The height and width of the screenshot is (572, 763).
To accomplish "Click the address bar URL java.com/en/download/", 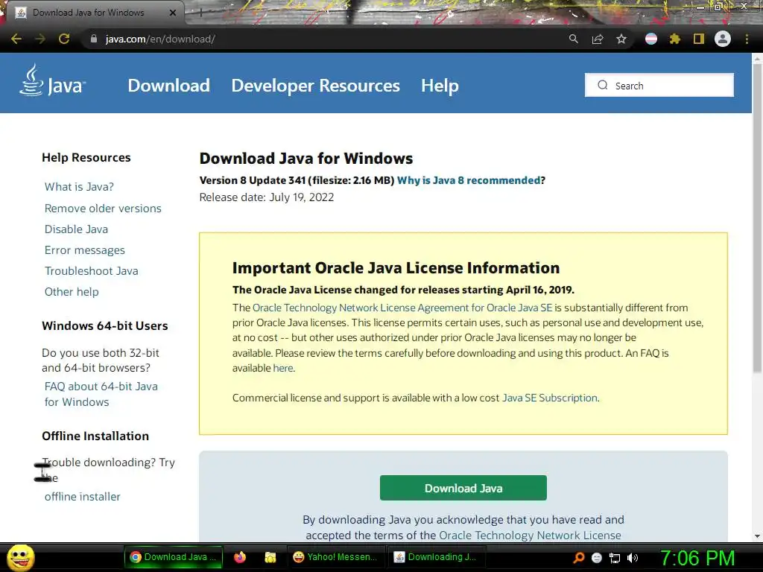I will pos(161,39).
